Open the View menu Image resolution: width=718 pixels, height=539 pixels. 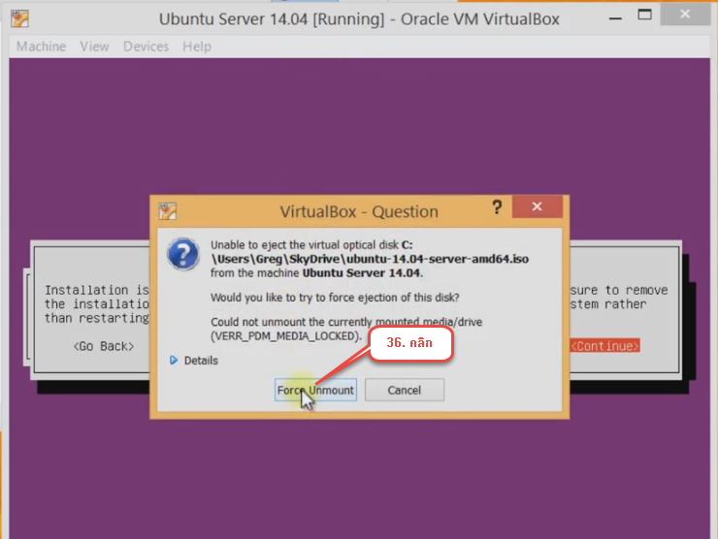(94, 47)
